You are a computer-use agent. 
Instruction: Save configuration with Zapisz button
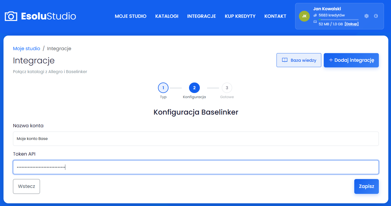click(366, 186)
